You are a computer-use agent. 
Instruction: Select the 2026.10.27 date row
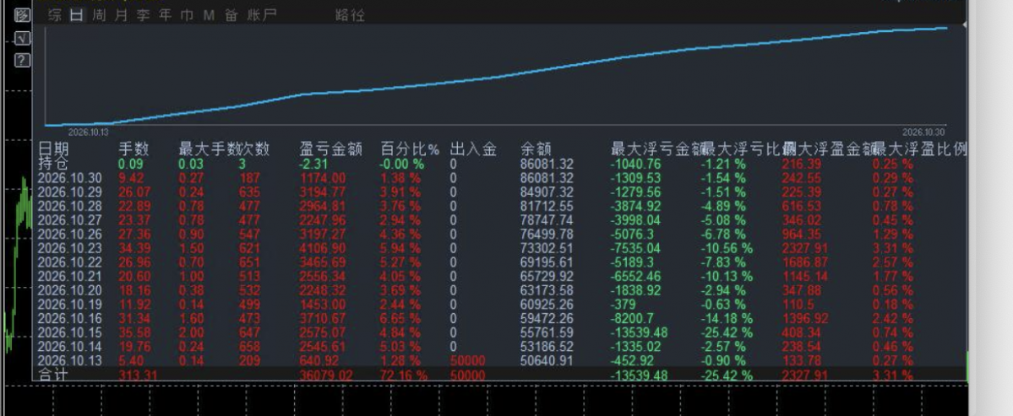(x=70, y=220)
